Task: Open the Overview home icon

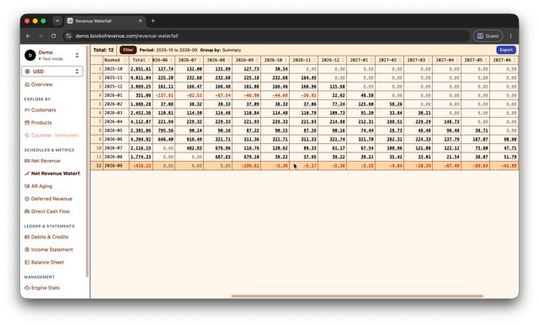Action: [27, 84]
